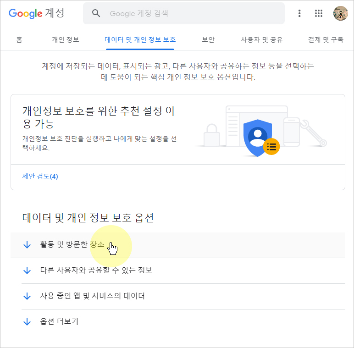Image resolution: width=354 pixels, height=348 pixels.
Task: Open the 사용자 및 공유 tab
Action: tap(262, 40)
